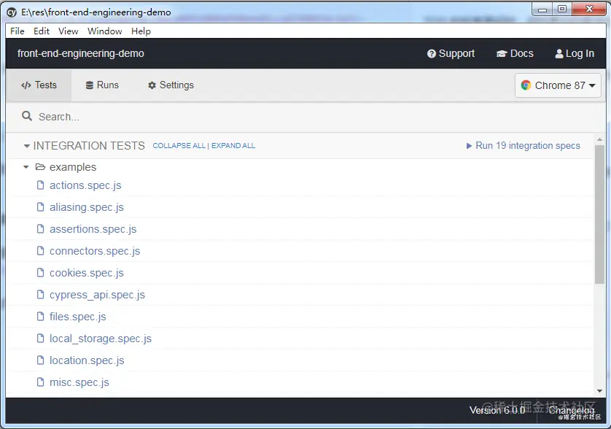Screen dimensions: 611x429
Task: Click front-end-engineering-demo project title
Action: (x=81, y=53)
